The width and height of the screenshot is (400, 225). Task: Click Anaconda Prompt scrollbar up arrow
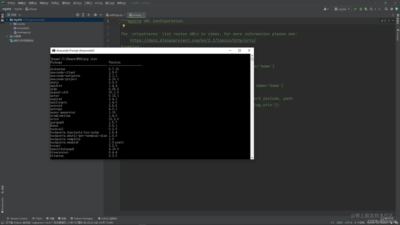(x=252, y=56)
